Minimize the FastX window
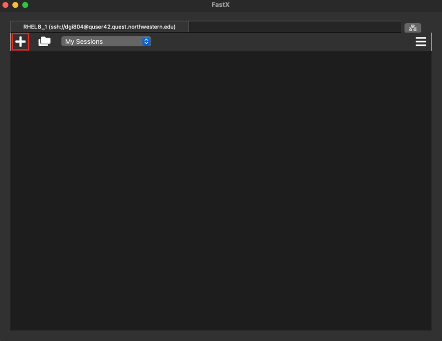Screen dimensions: 442x341 (x=16, y=5)
